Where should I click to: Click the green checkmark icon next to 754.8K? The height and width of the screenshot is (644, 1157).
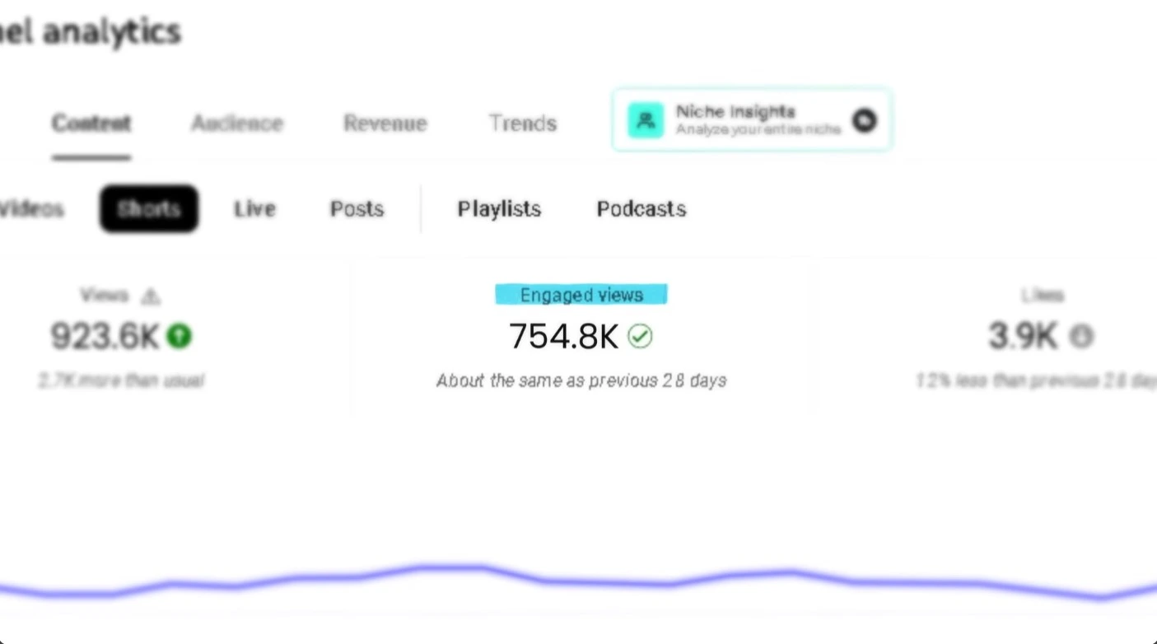640,336
